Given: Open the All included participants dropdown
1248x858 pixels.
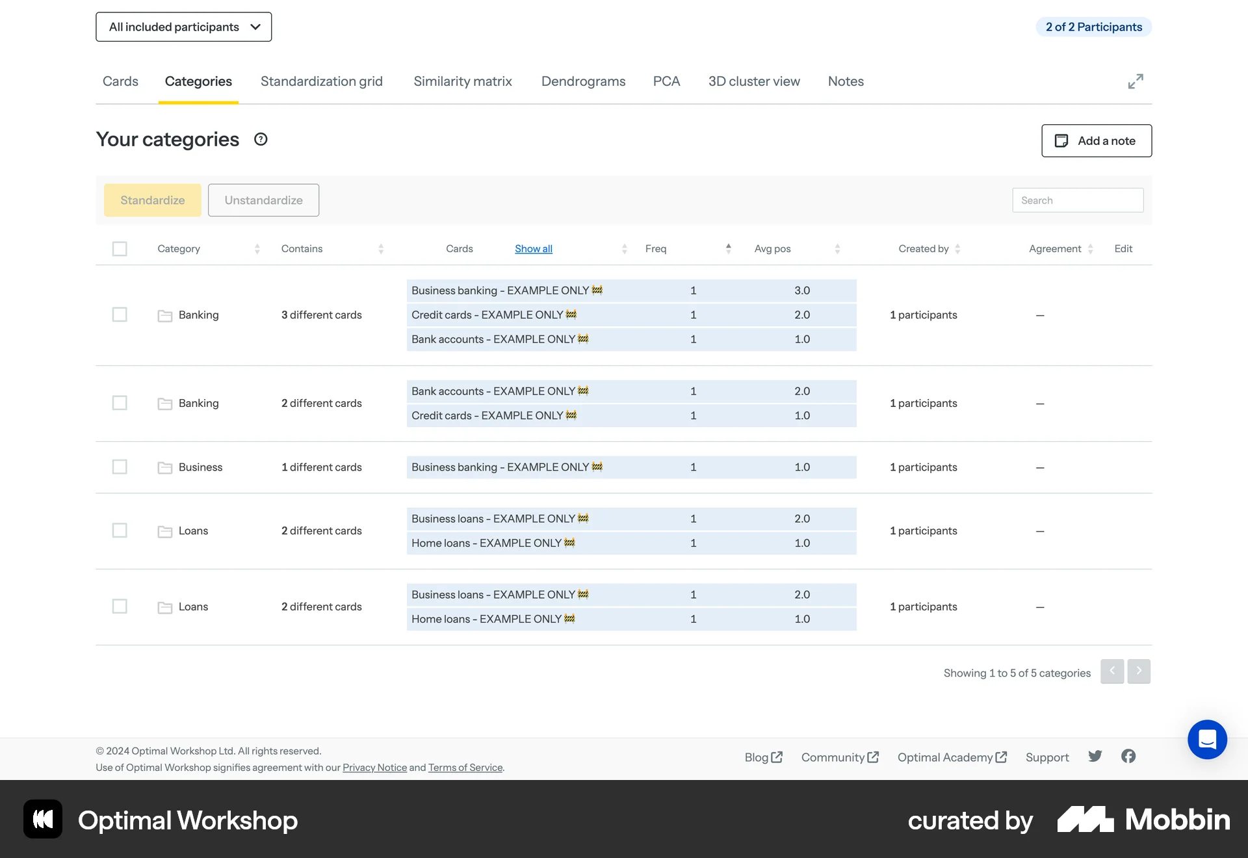Looking at the screenshot, I should click(x=183, y=27).
